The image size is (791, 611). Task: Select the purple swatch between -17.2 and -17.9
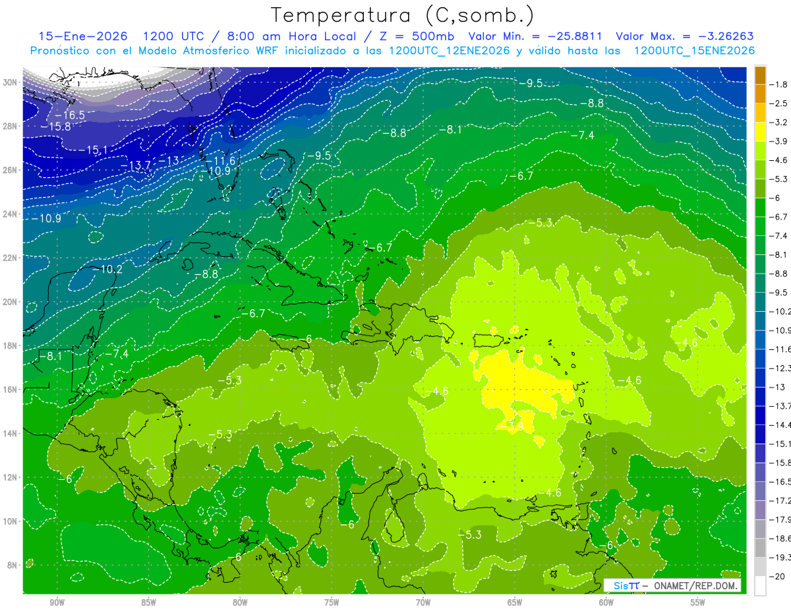pos(760,510)
